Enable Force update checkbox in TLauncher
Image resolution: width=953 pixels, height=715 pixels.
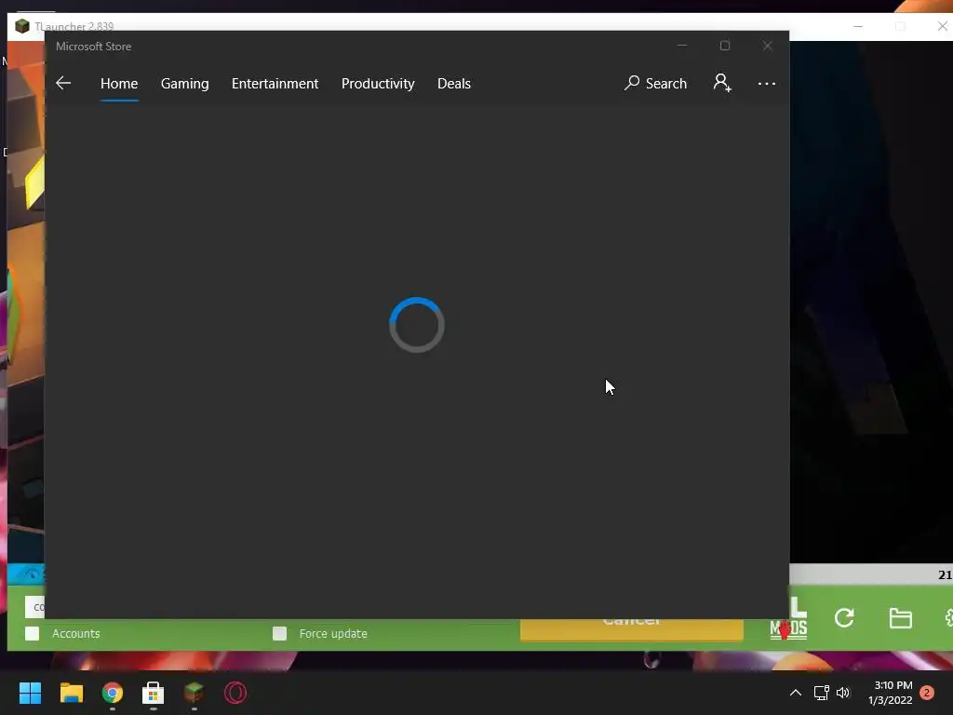(x=279, y=633)
